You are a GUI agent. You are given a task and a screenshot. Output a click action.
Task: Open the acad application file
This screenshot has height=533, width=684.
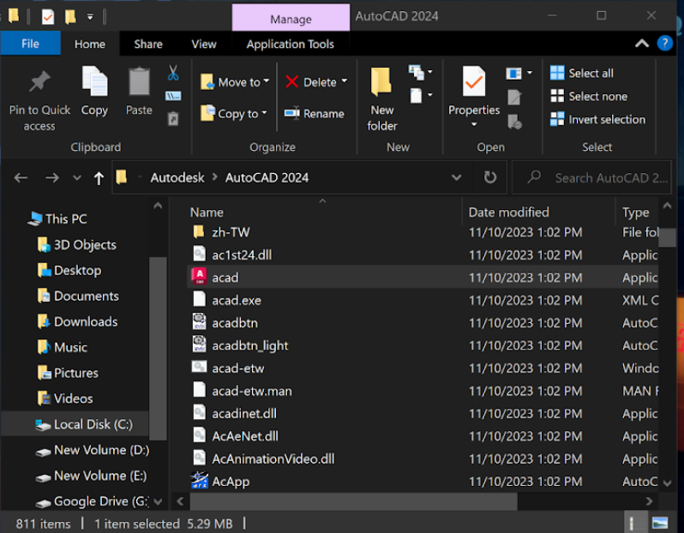pyautogui.click(x=225, y=278)
